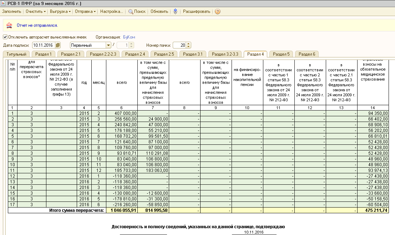The width and height of the screenshot is (395, 235).
Task: Click the magnifier Поиск search button
Action: [137, 11]
